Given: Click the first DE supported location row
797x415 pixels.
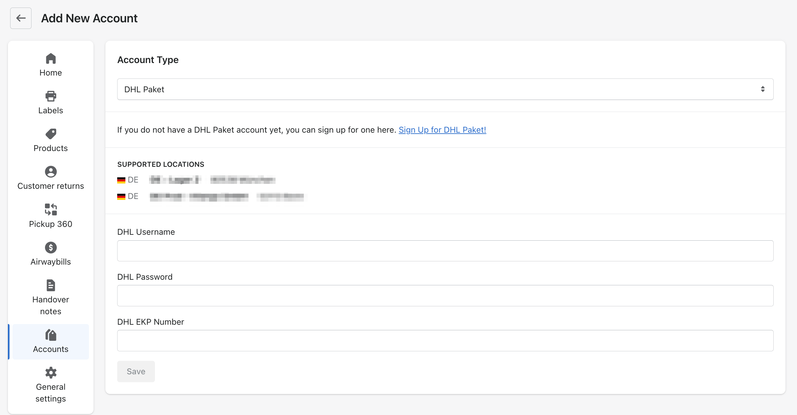Looking at the screenshot, I should click(x=196, y=180).
